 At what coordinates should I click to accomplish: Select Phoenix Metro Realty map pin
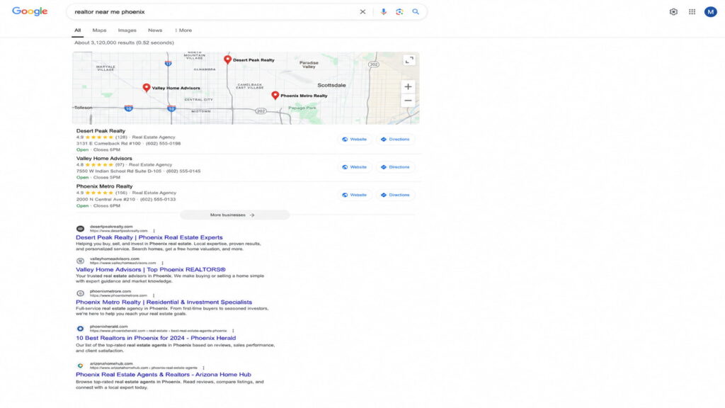(x=275, y=95)
